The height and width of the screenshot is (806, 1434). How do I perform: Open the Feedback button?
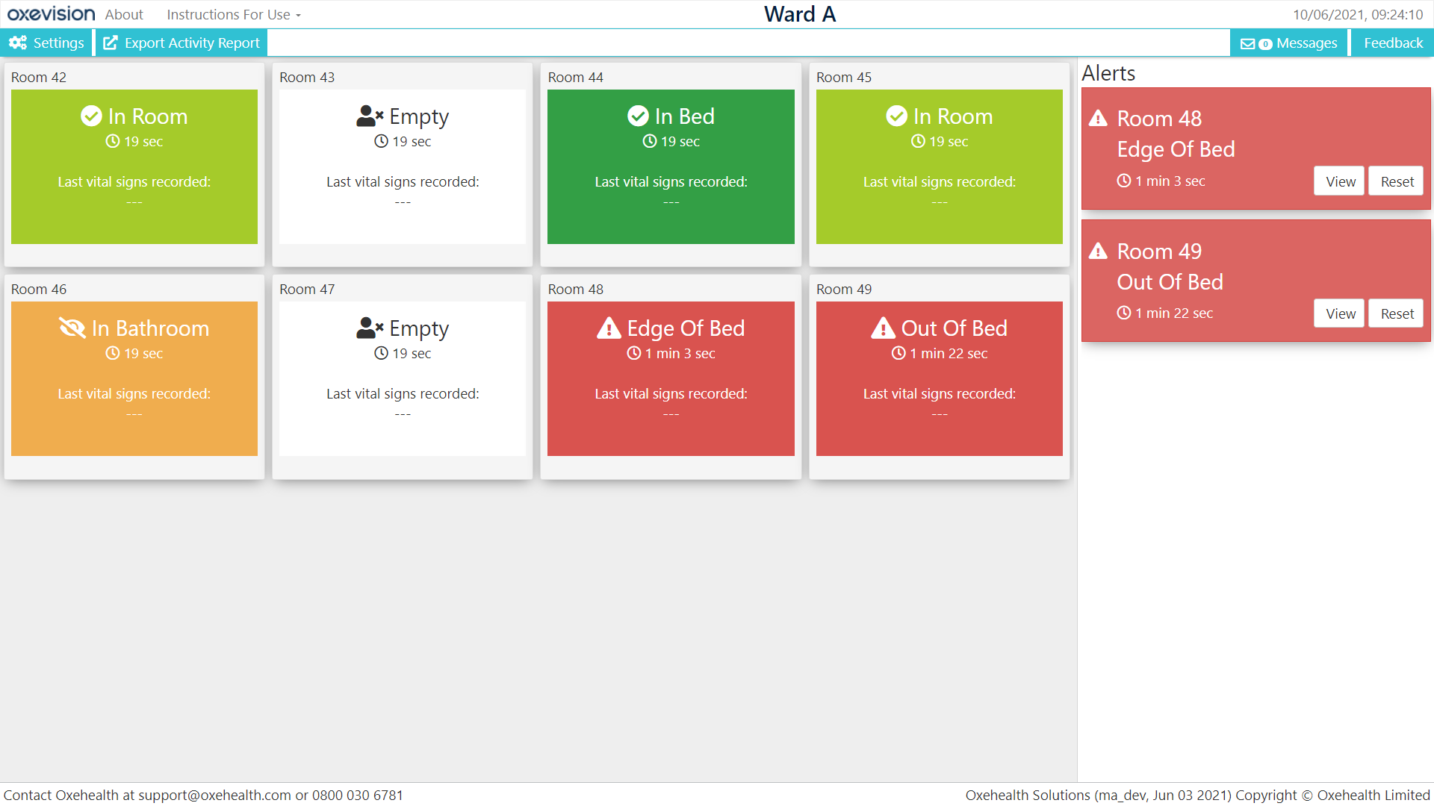[x=1393, y=43]
